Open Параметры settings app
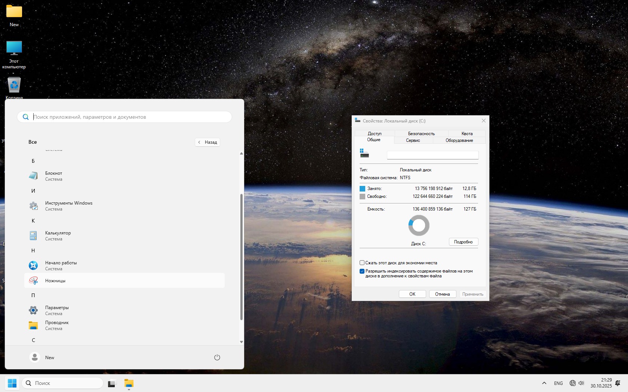Screen dimensions: 628x392 tap(57, 310)
